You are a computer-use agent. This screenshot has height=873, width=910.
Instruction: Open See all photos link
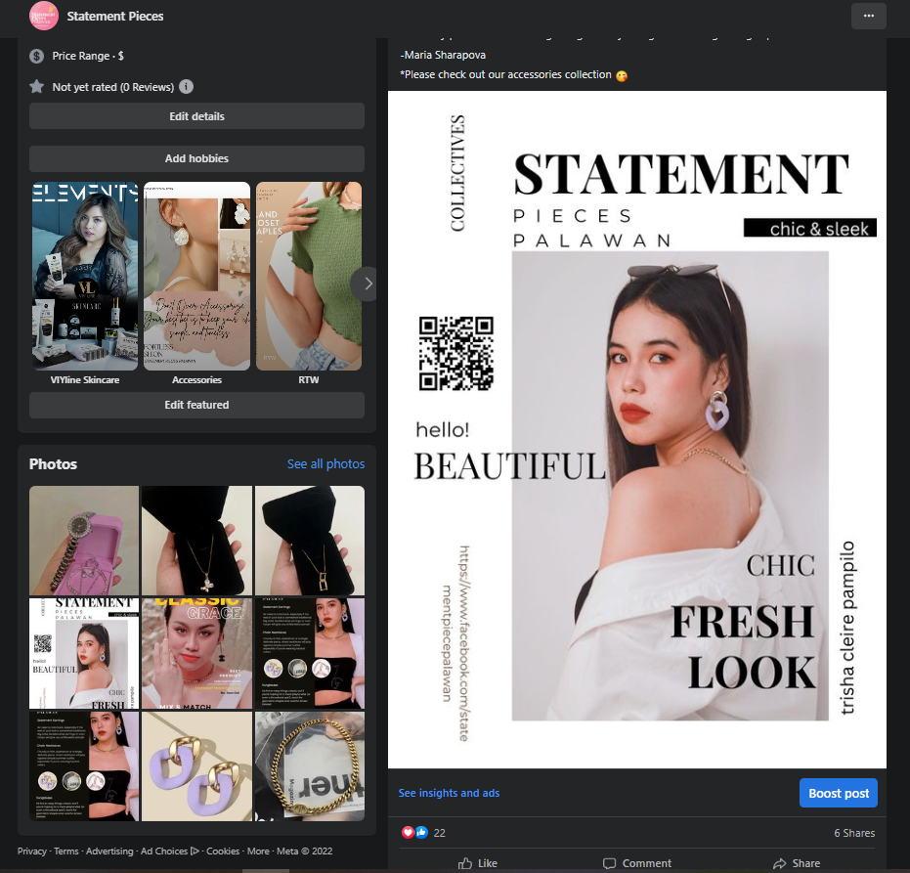point(325,463)
